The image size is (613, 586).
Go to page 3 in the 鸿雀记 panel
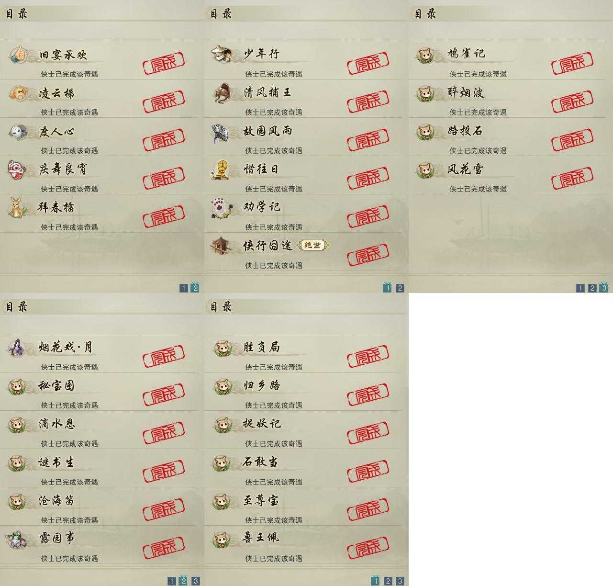click(x=604, y=288)
